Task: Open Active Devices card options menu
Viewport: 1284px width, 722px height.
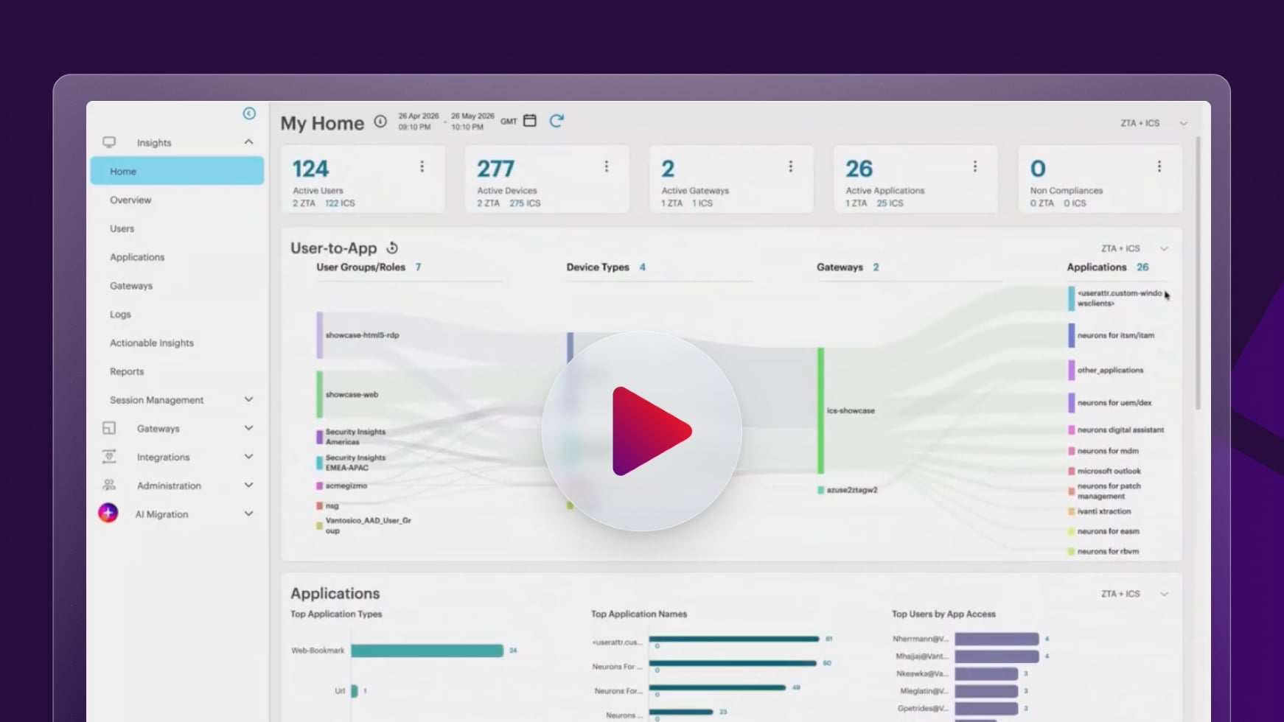Action: (606, 167)
